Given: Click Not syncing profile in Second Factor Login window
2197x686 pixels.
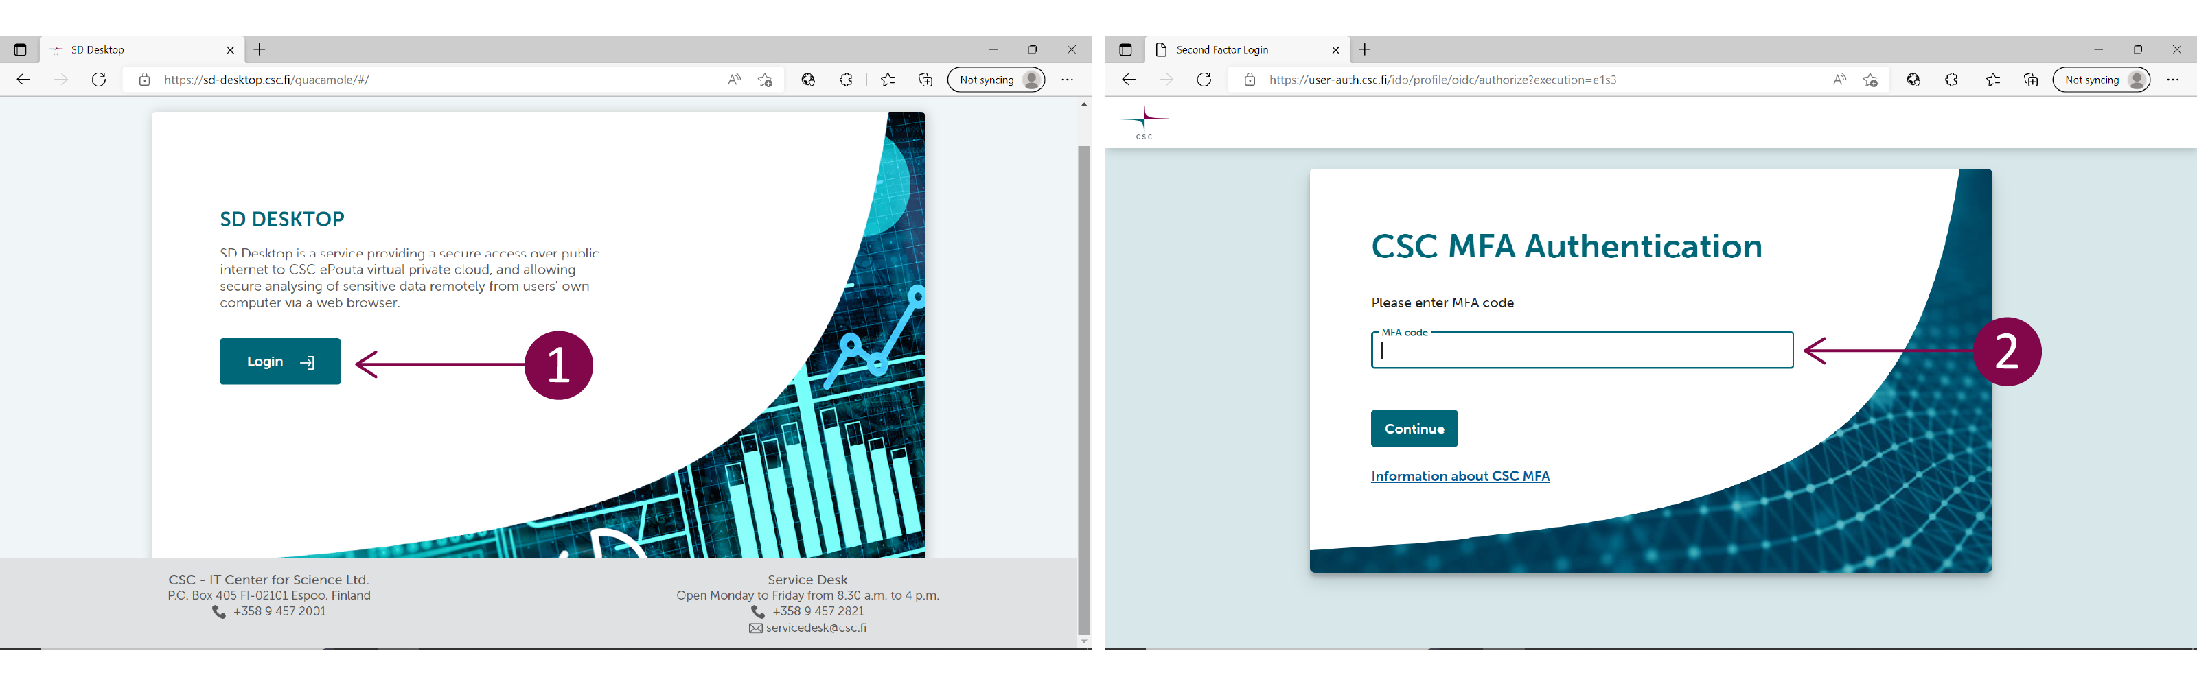Looking at the screenshot, I should pos(2102,80).
